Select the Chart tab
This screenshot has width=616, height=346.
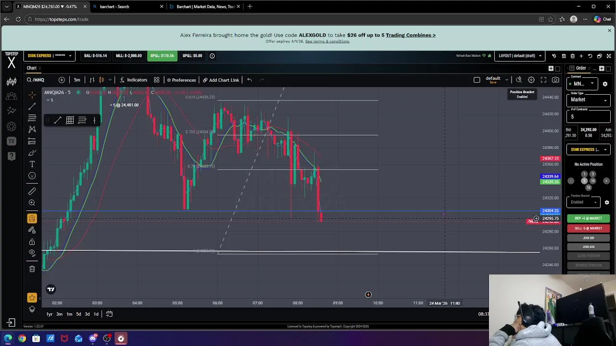pyautogui.click(x=31, y=68)
